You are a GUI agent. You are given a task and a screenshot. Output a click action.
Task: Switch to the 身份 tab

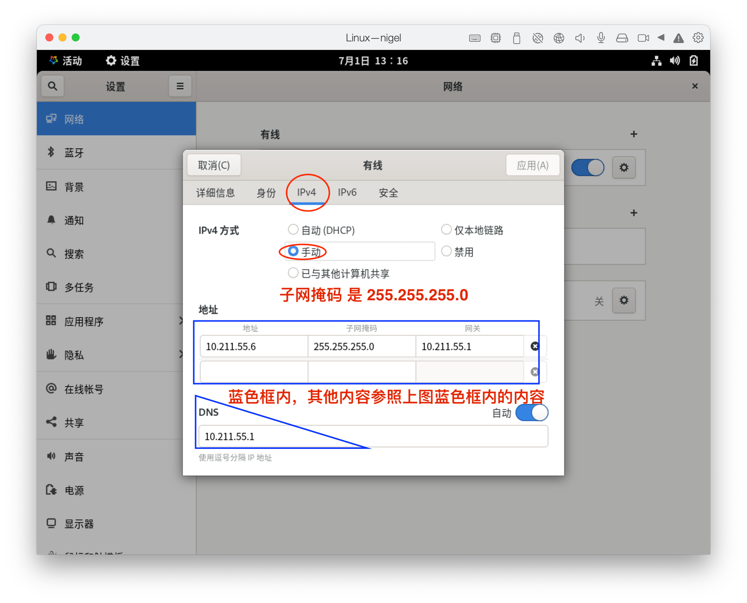click(266, 192)
